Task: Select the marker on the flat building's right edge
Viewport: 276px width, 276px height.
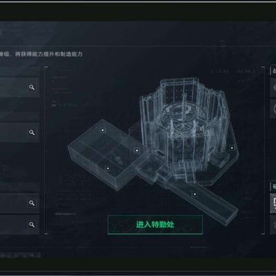Action: (x=137, y=150)
